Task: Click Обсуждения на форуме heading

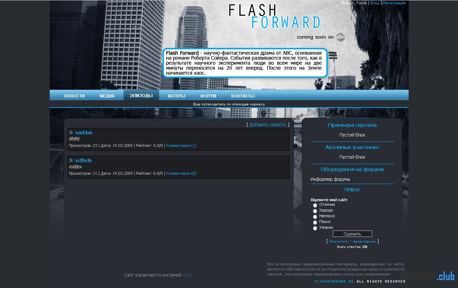Action: (x=352, y=169)
